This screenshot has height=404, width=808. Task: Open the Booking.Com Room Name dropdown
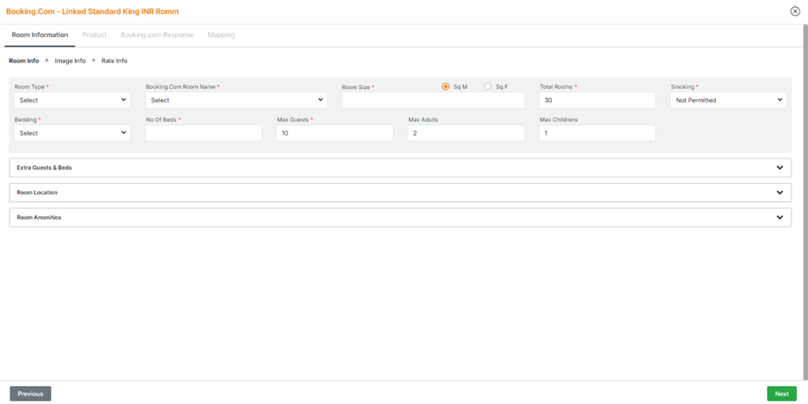click(236, 101)
